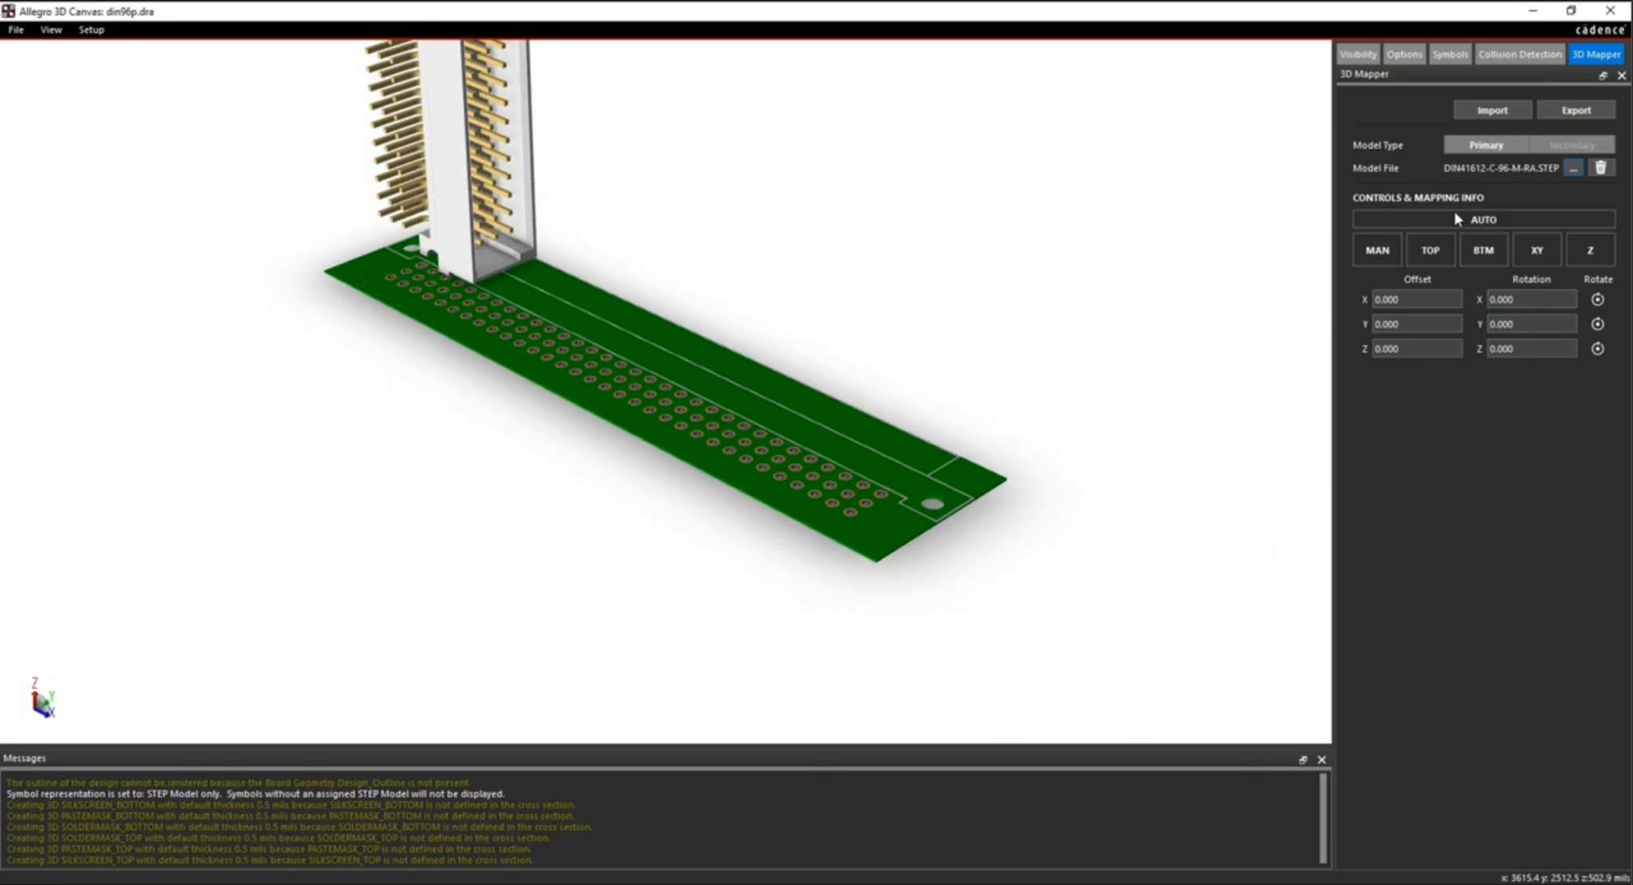Screen dimensions: 1633x885
Task: Click the Offset X input field
Action: pos(1418,299)
